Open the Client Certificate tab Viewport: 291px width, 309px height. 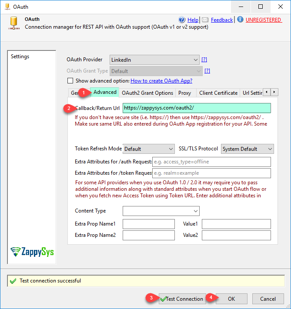click(218, 93)
